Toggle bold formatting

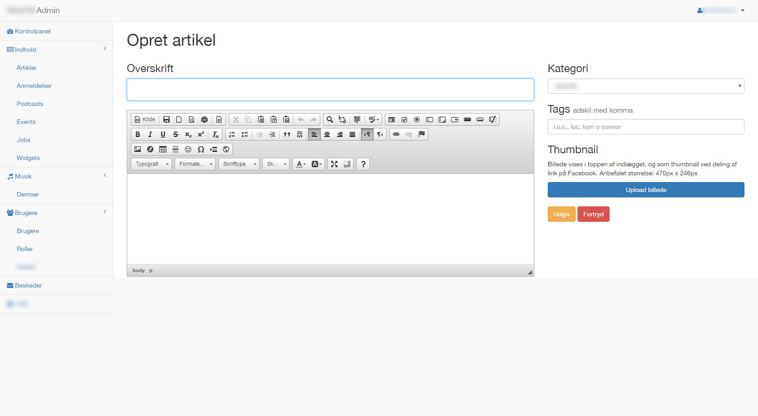(x=138, y=134)
